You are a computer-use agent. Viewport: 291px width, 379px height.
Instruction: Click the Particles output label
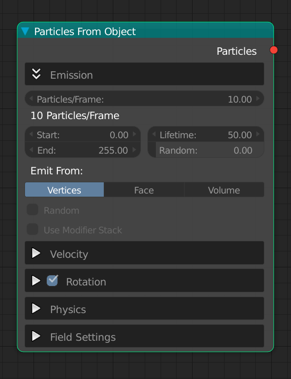tap(237, 51)
